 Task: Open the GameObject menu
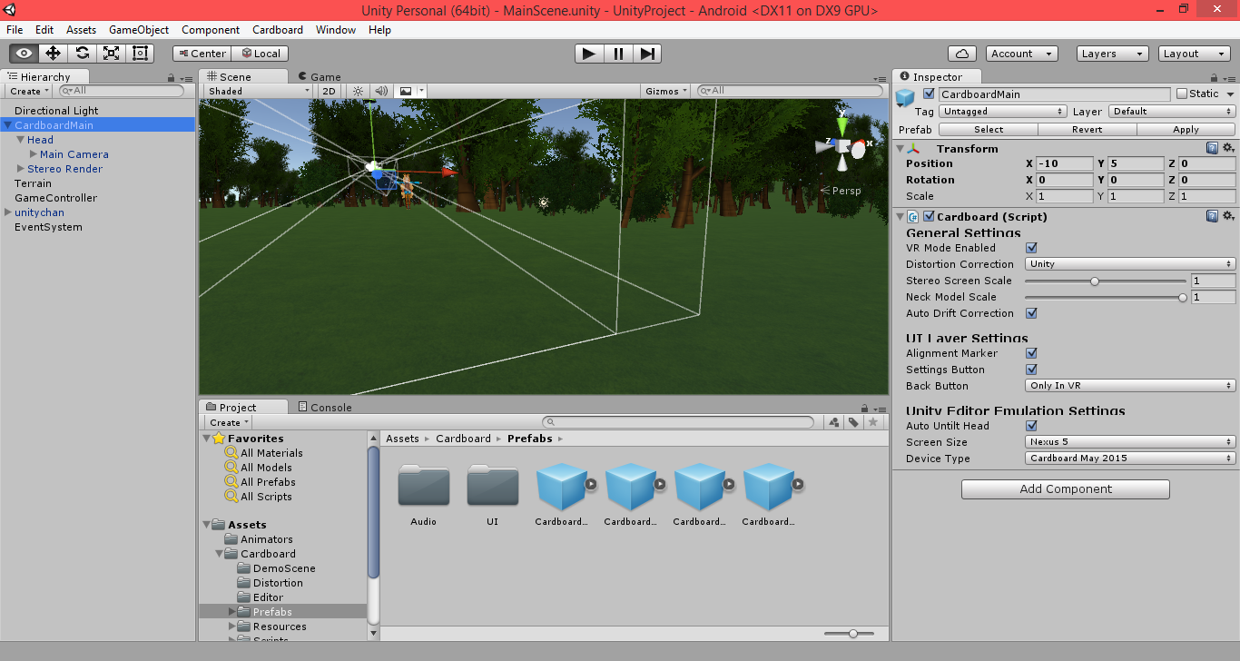coord(139,30)
